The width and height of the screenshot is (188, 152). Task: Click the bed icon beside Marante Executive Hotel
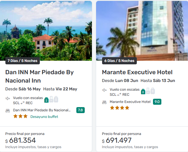pos(104,102)
